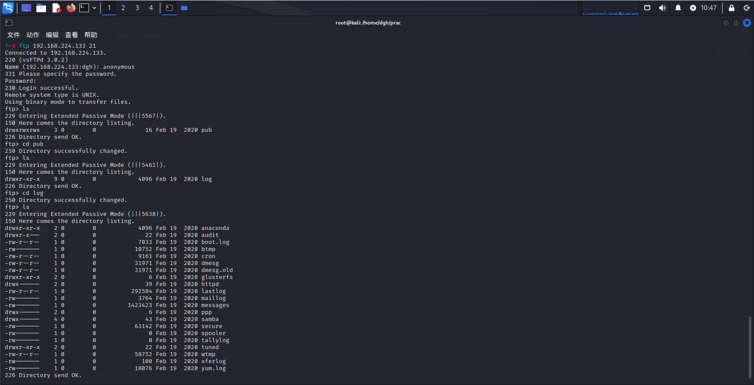Switch to workspace 4

(x=151, y=8)
